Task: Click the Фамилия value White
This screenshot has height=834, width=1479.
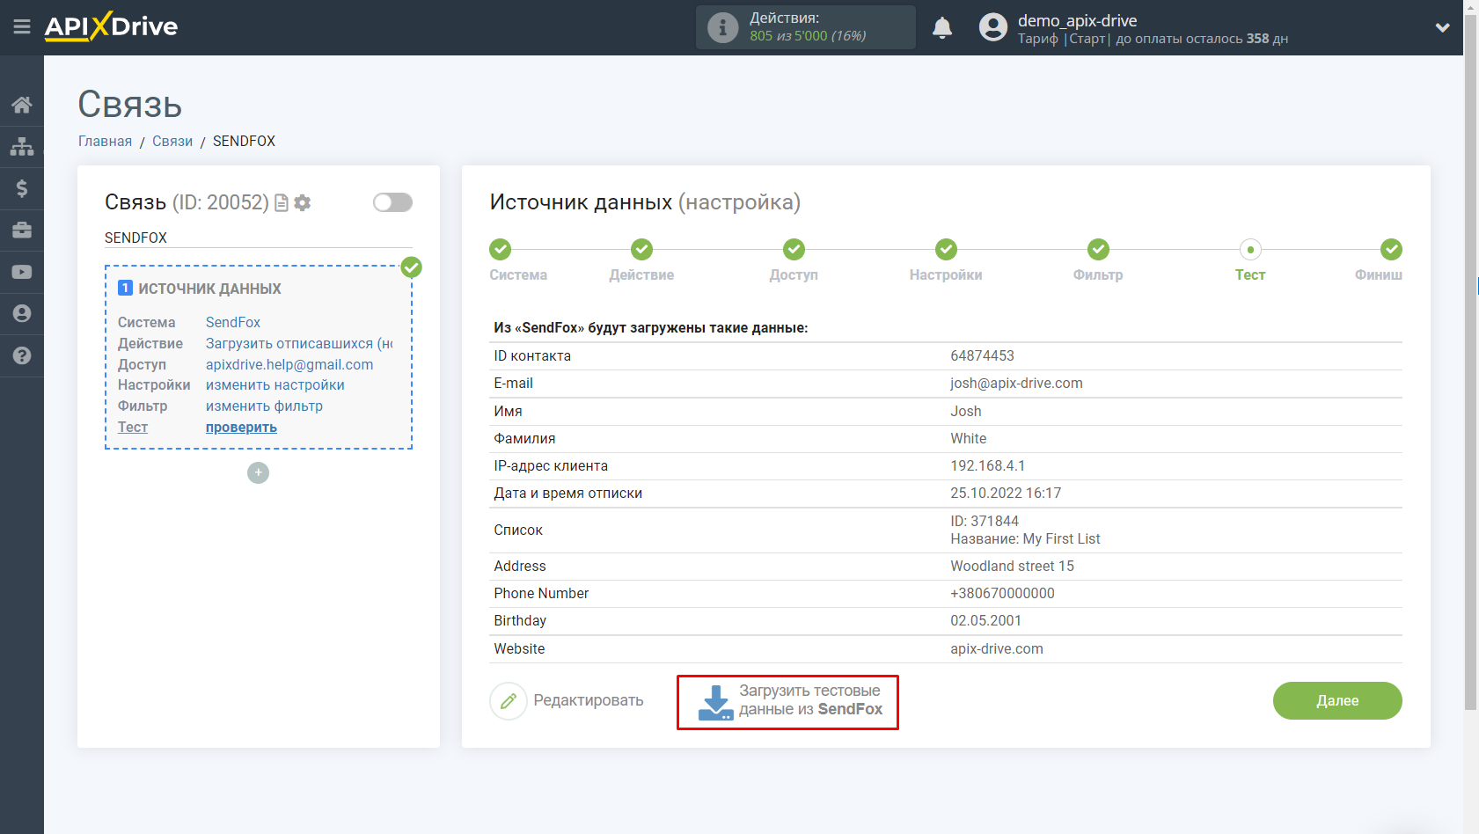Action: (x=968, y=438)
